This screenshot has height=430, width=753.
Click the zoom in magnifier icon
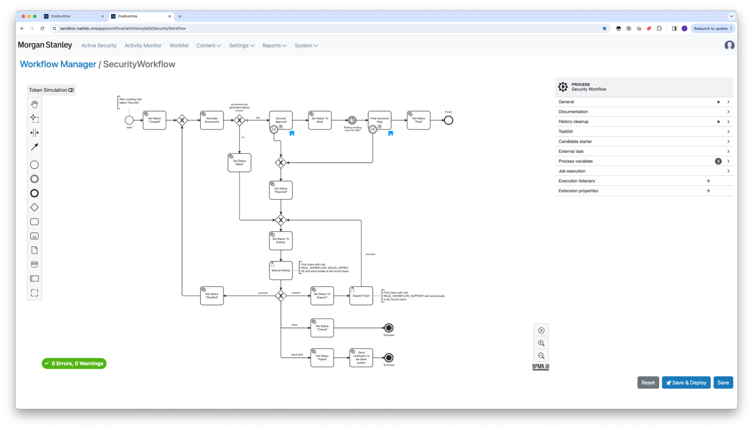pyautogui.click(x=541, y=343)
